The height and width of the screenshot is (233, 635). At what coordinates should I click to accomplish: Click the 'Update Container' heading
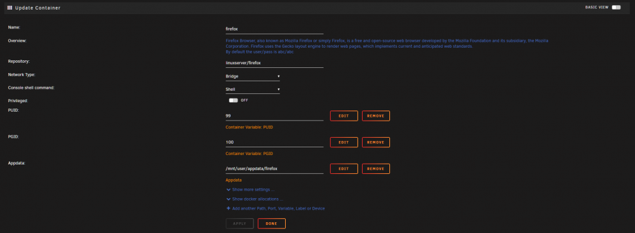click(x=37, y=8)
